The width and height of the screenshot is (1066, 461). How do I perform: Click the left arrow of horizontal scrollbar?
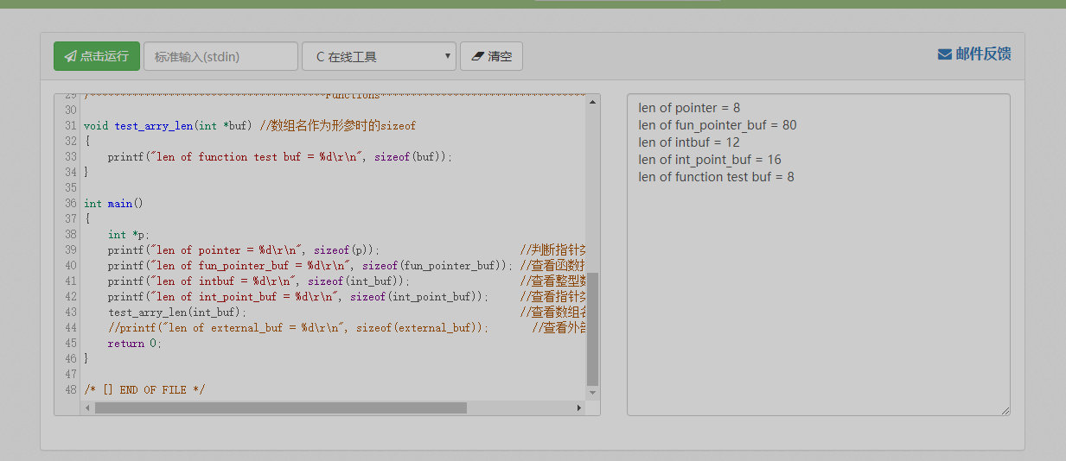[x=86, y=407]
